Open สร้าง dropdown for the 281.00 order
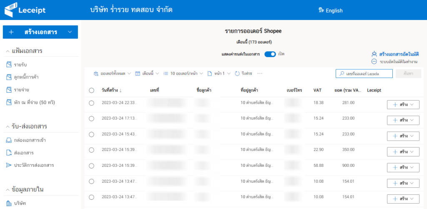Screen dimensions: 427x209 [x=412, y=105]
